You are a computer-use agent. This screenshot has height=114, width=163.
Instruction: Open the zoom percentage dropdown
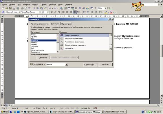coord(105,8)
